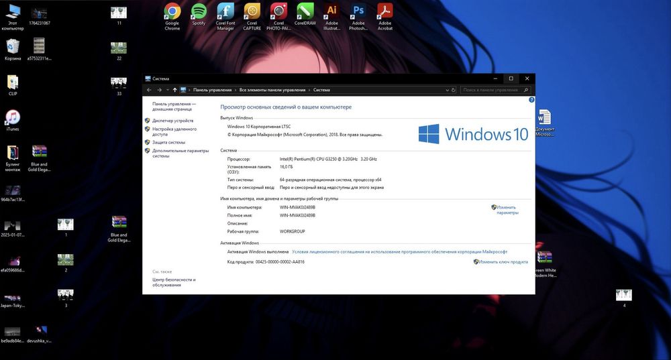The height and width of the screenshot is (360, 671).
Task: Launch the Spotify desktop shortcut
Action: coord(199,11)
